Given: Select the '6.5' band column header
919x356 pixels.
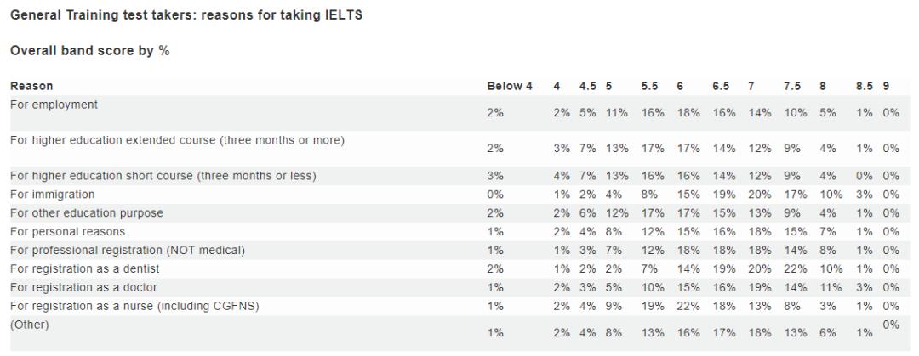Looking at the screenshot, I should click(722, 86).
